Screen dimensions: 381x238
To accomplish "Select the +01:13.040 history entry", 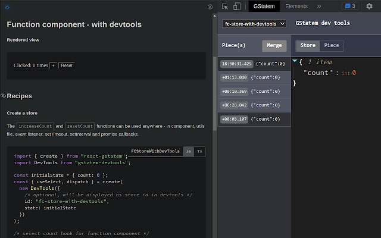I will pyautogui.click(x=254, y=78).
